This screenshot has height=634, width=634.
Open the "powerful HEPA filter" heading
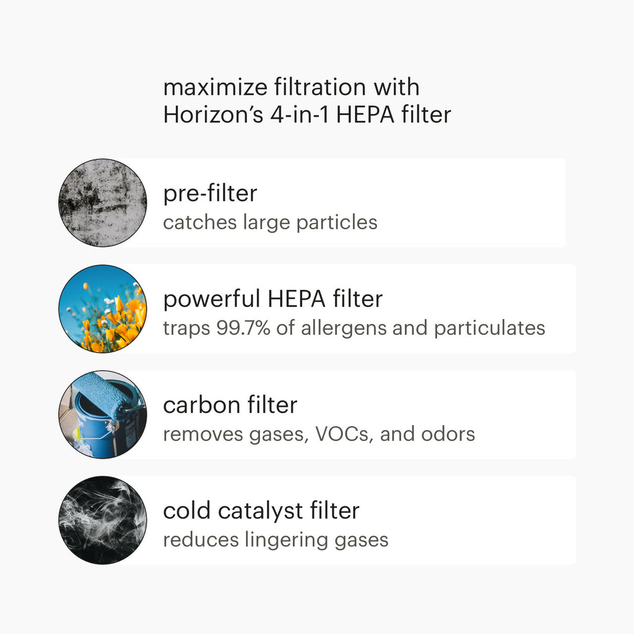pyautogui.click(x=273, y=300)
